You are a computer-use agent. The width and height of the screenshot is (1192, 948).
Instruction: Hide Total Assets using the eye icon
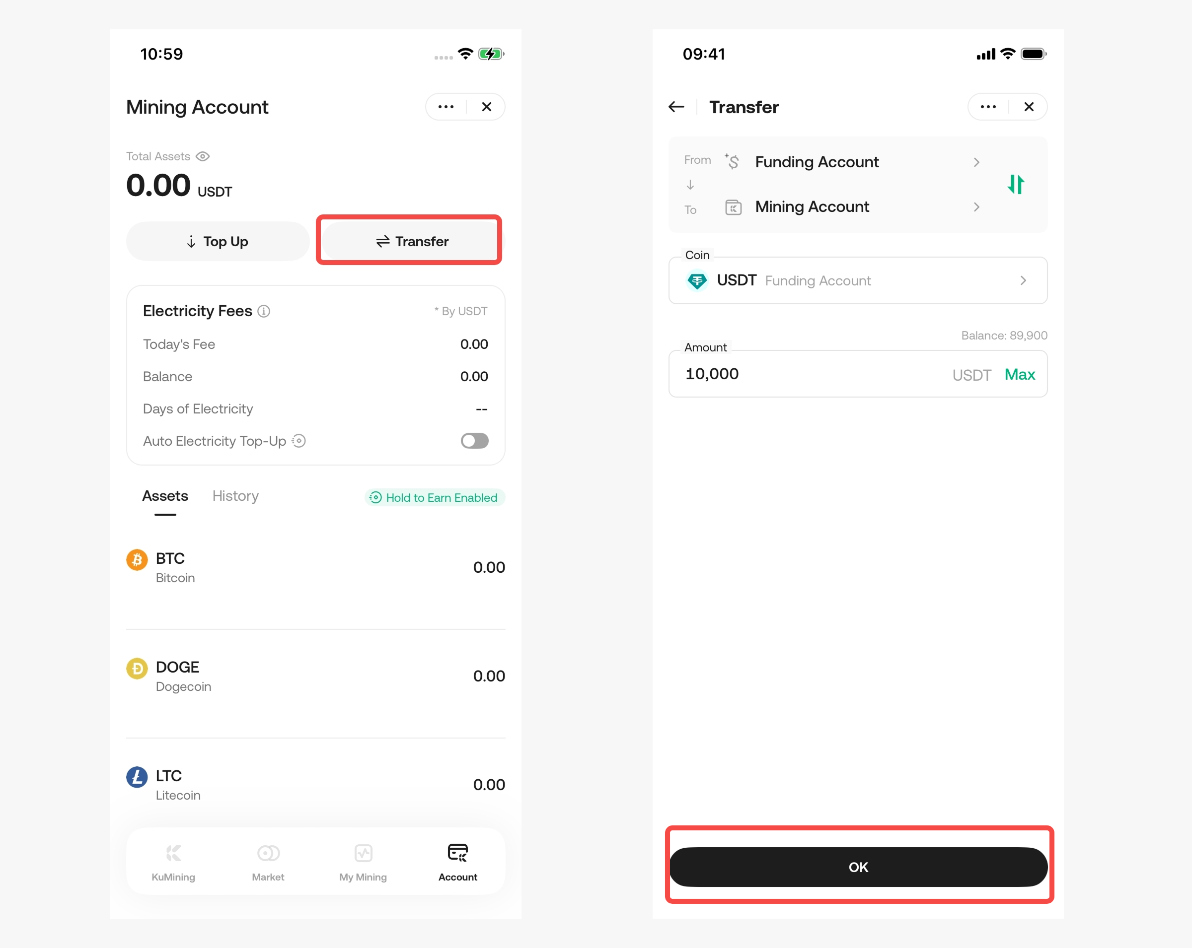coord(203,156)
